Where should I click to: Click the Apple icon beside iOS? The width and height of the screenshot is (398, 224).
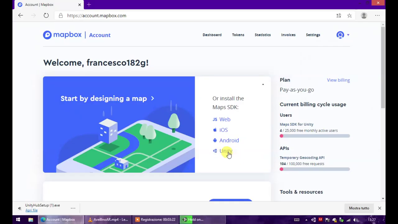215,130
